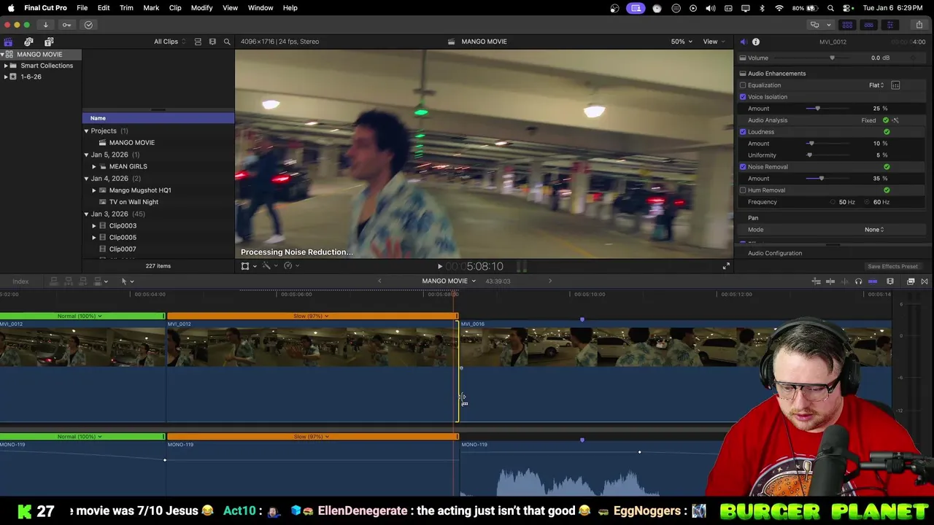Image resolution: width=934 pixels, height=525 pixels.
Task: Disable the Voice Isolation checkbox
Action: (743, 97)
